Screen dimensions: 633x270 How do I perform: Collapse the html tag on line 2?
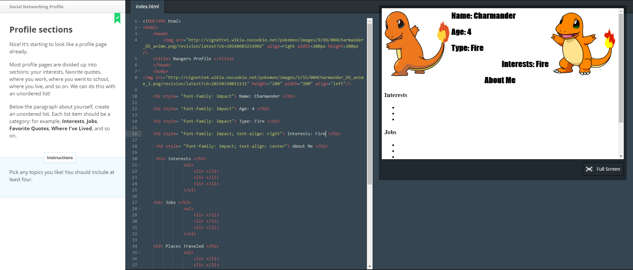139,28
